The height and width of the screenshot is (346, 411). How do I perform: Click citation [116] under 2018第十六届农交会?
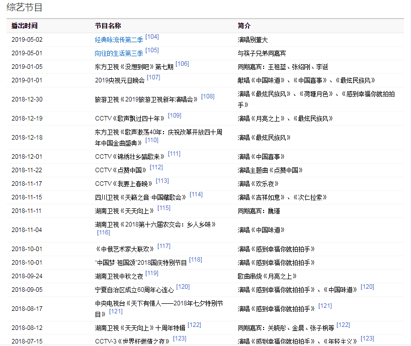[103, 233]
